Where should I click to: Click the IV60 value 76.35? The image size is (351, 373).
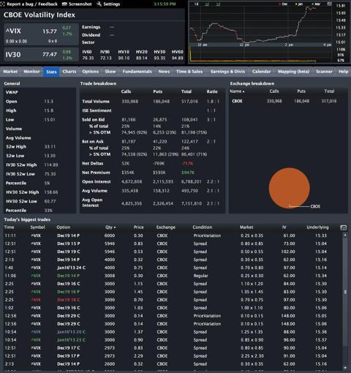pyautogui.click(x=88, y=59)
